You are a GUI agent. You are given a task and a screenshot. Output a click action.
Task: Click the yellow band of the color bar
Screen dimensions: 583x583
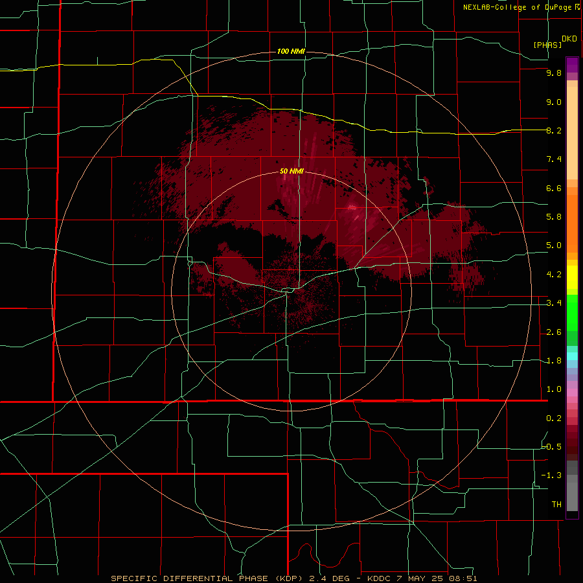pyautogui.click(x=572, y=277)
